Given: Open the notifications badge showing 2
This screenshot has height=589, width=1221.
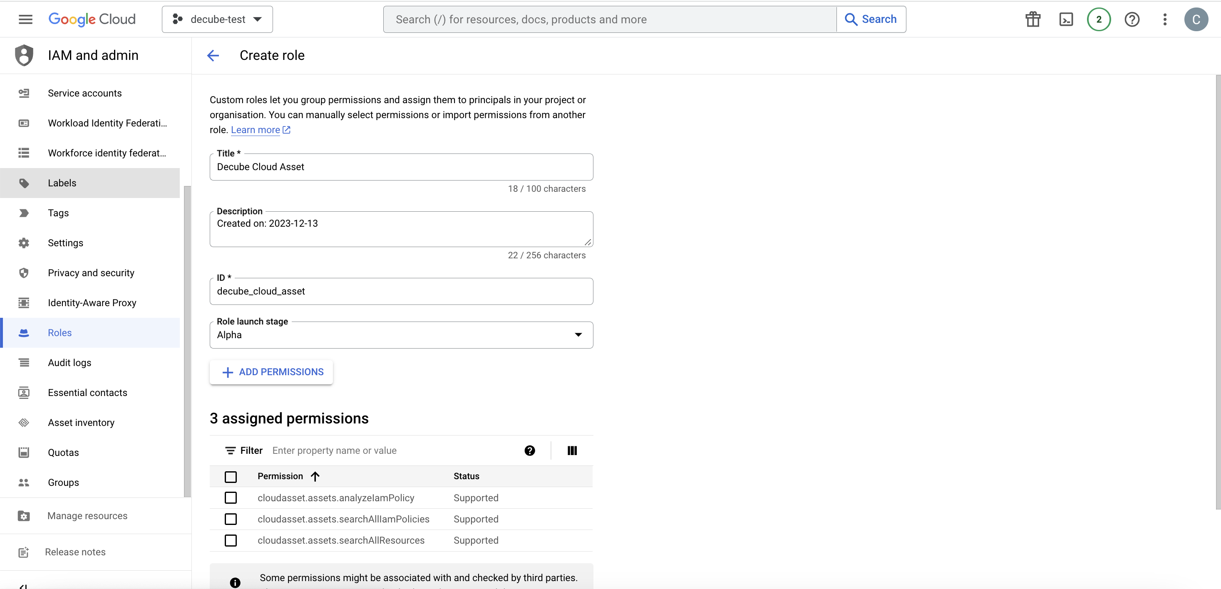Looking at the screenshot, I should (x=1099, y=20).
